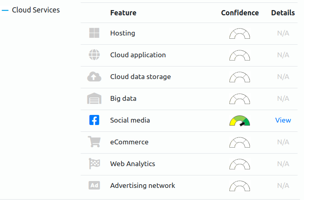
Task: Click the Web Analytics feature label
Action: pos(133,164)
